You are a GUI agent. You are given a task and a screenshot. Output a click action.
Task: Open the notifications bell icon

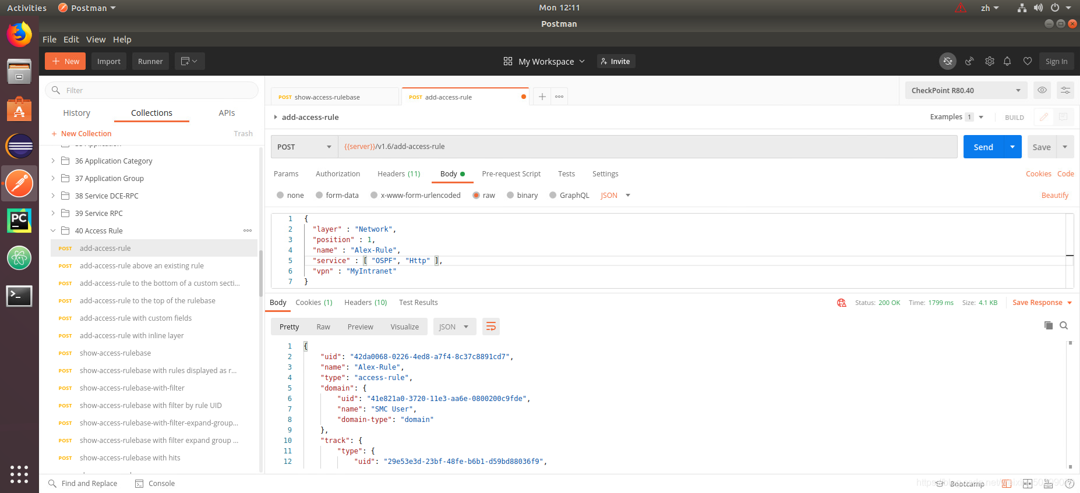tap(1007, 61)
